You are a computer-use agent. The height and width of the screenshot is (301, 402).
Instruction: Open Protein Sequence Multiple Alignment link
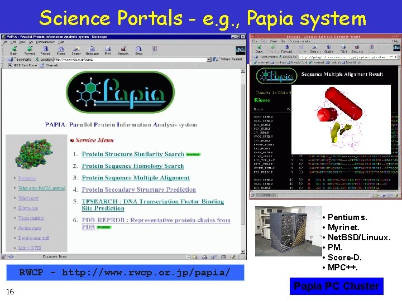coord(136,178)
